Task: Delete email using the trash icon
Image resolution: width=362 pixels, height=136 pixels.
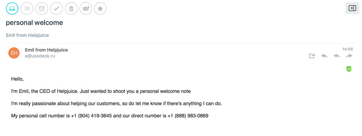Action: (x=71, y=8)
